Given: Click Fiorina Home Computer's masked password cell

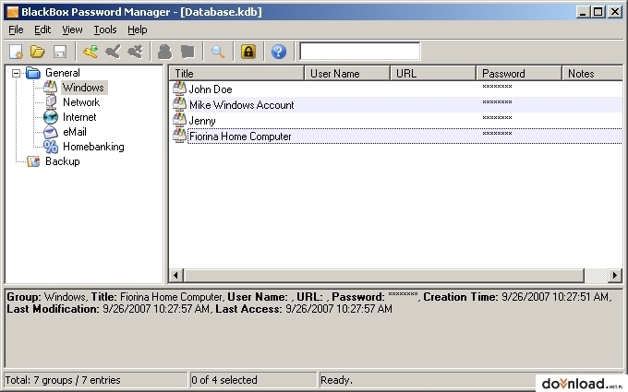Looking at the screenshot, I should coord(497,134).
